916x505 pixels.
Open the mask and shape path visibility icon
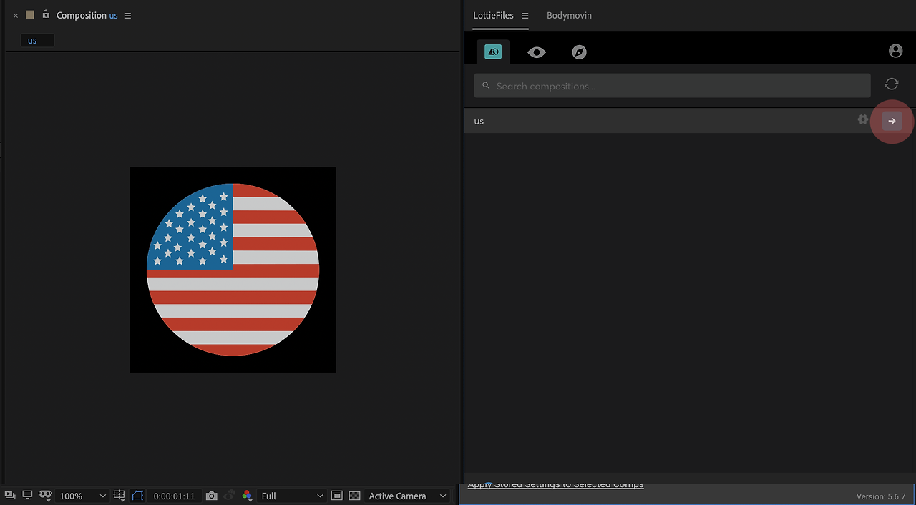coord(45,496)
